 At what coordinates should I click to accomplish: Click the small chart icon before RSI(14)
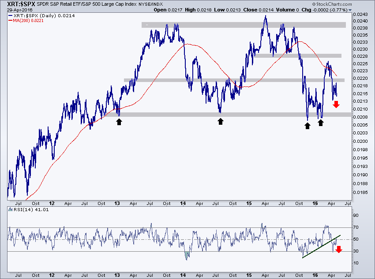[10, 209]
